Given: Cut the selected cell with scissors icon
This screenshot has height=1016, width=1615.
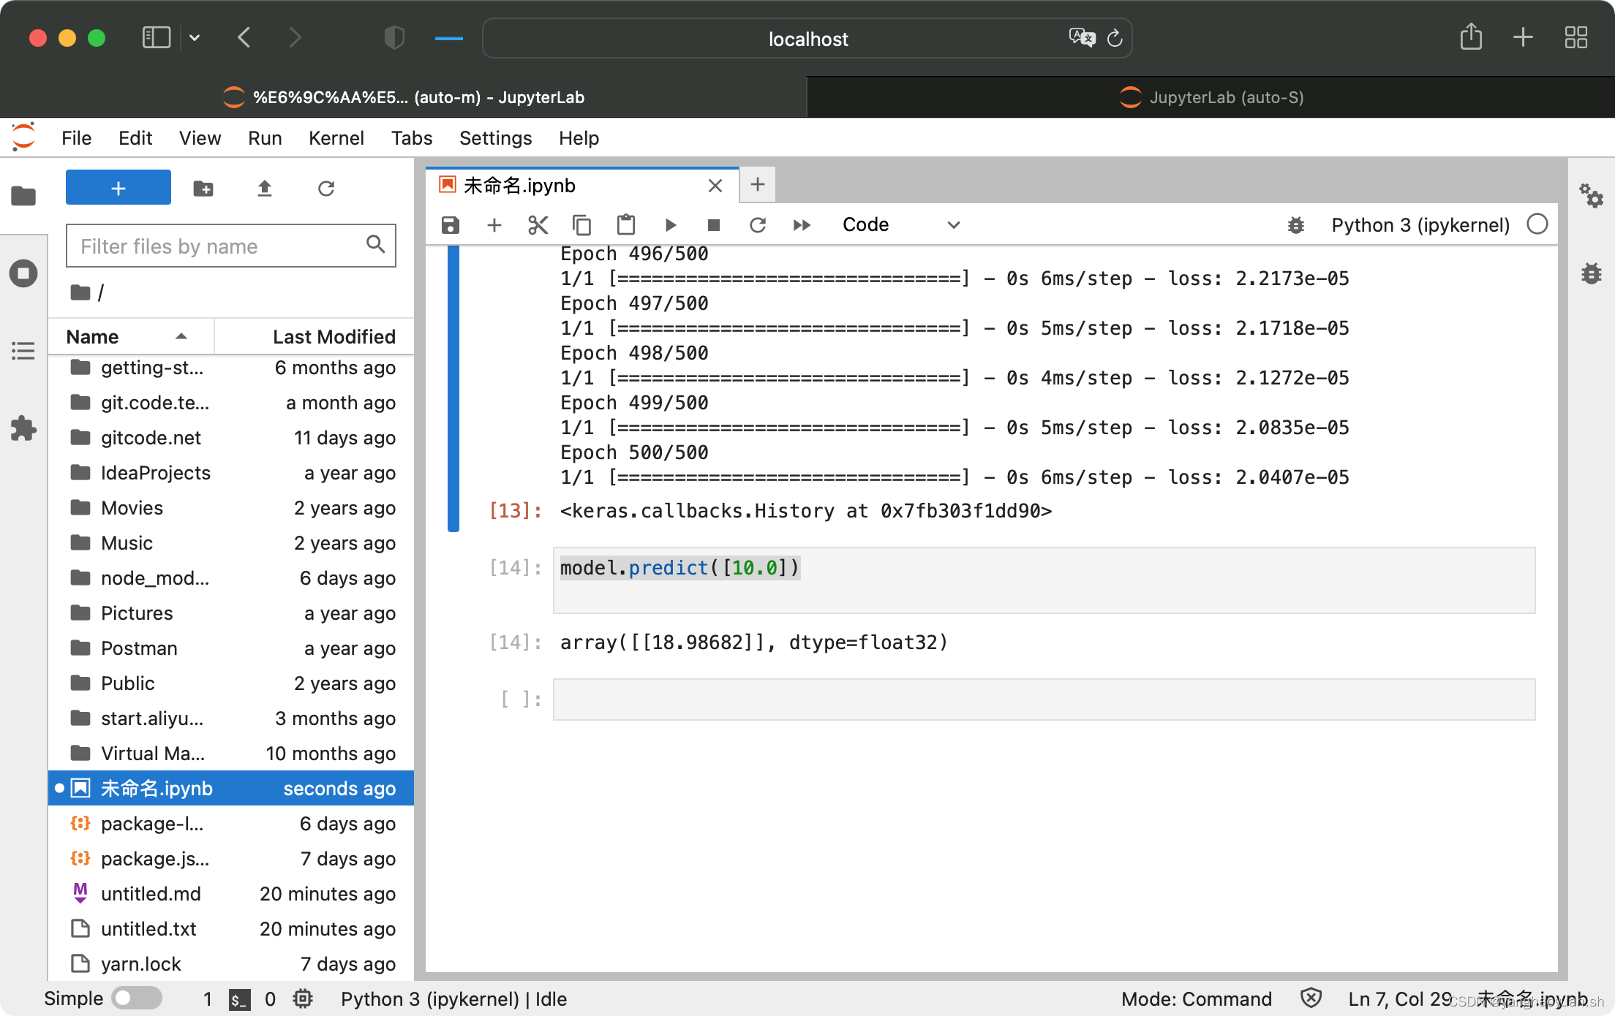Looking at the screenshot, I should click(x=538, y=225).
